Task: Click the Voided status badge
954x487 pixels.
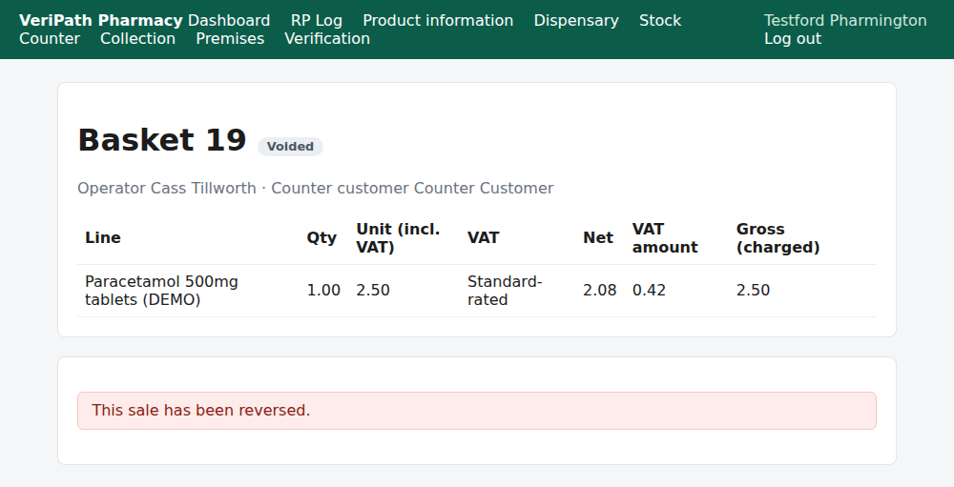Action: 290,147
